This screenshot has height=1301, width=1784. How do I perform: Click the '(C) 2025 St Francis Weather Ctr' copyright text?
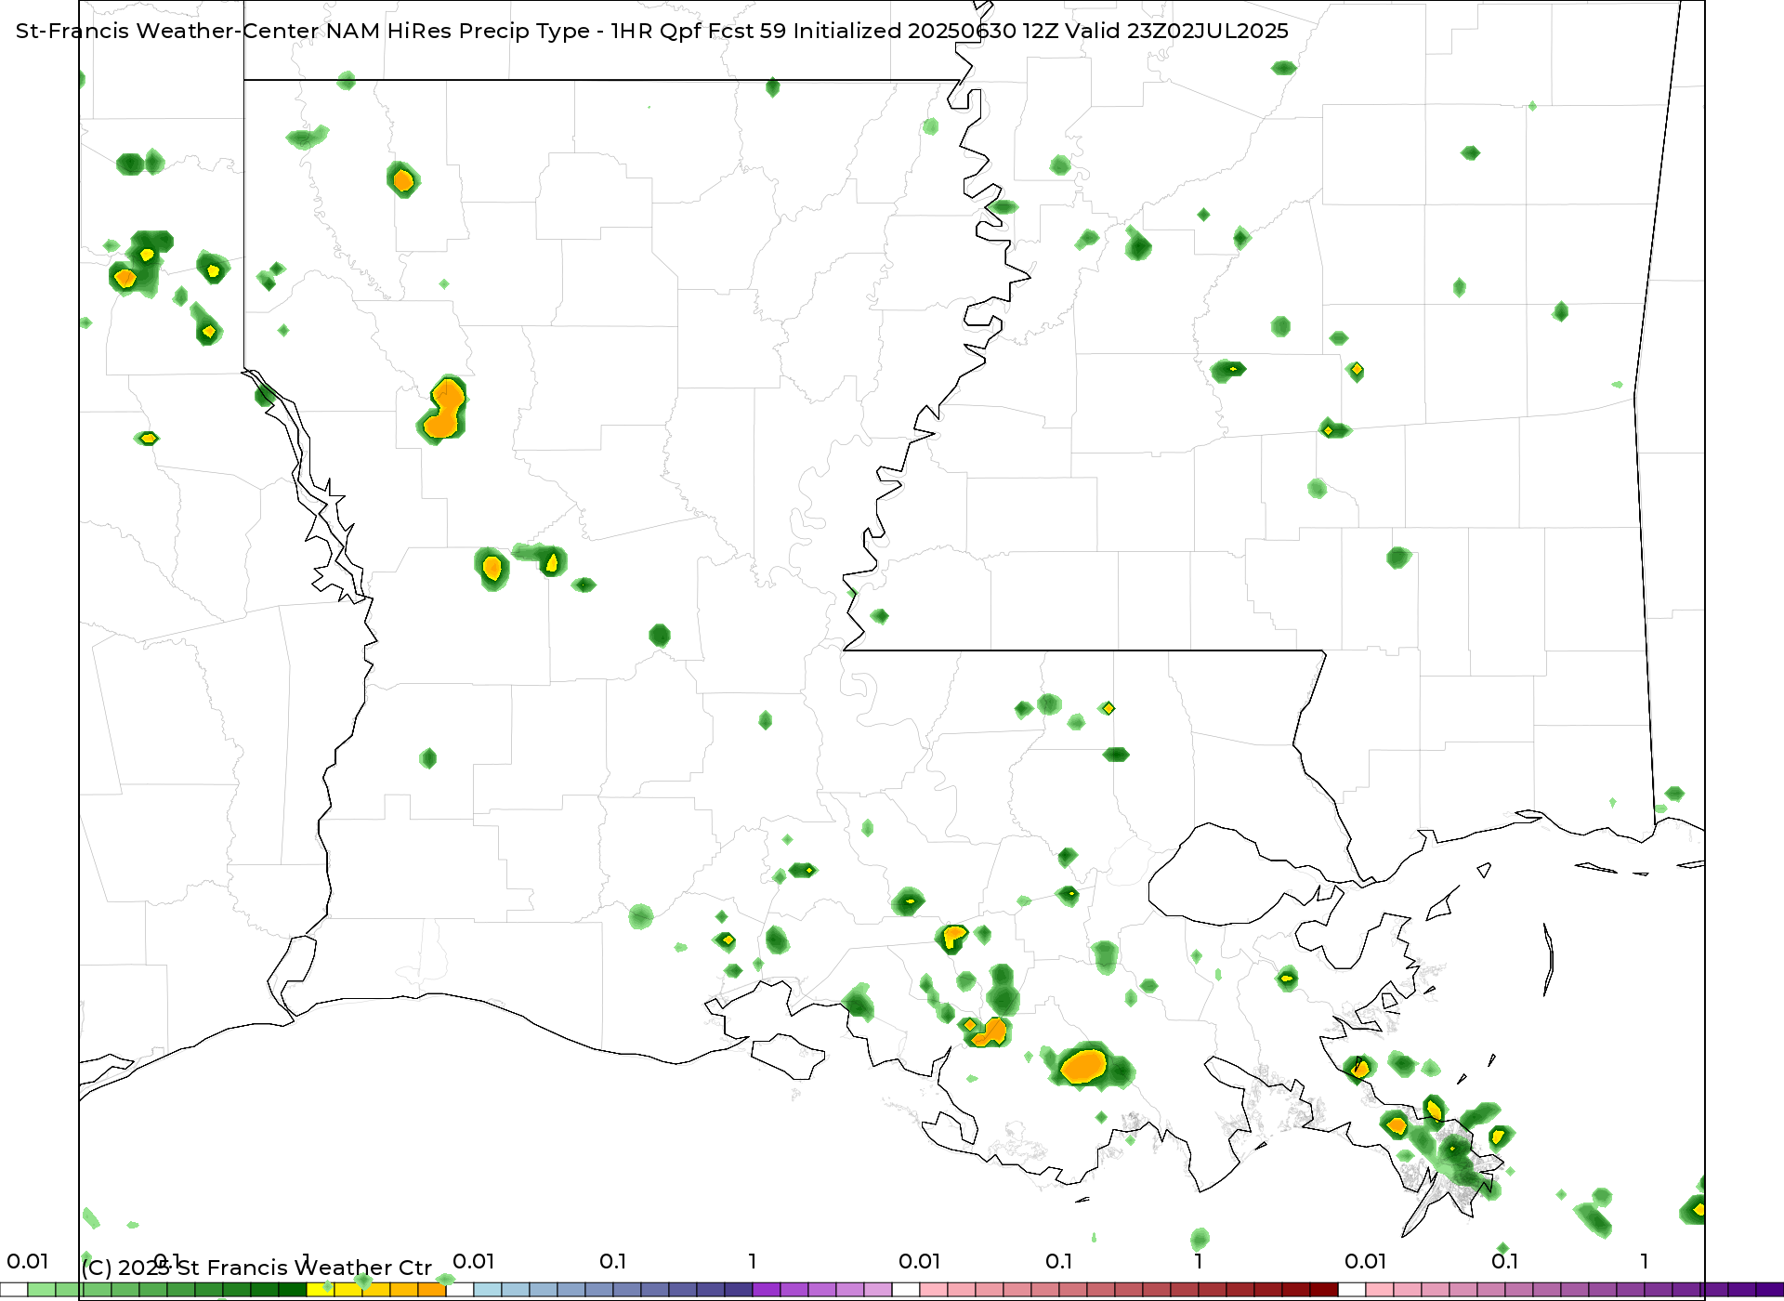pyautogui.click(x=256, y=1268)
